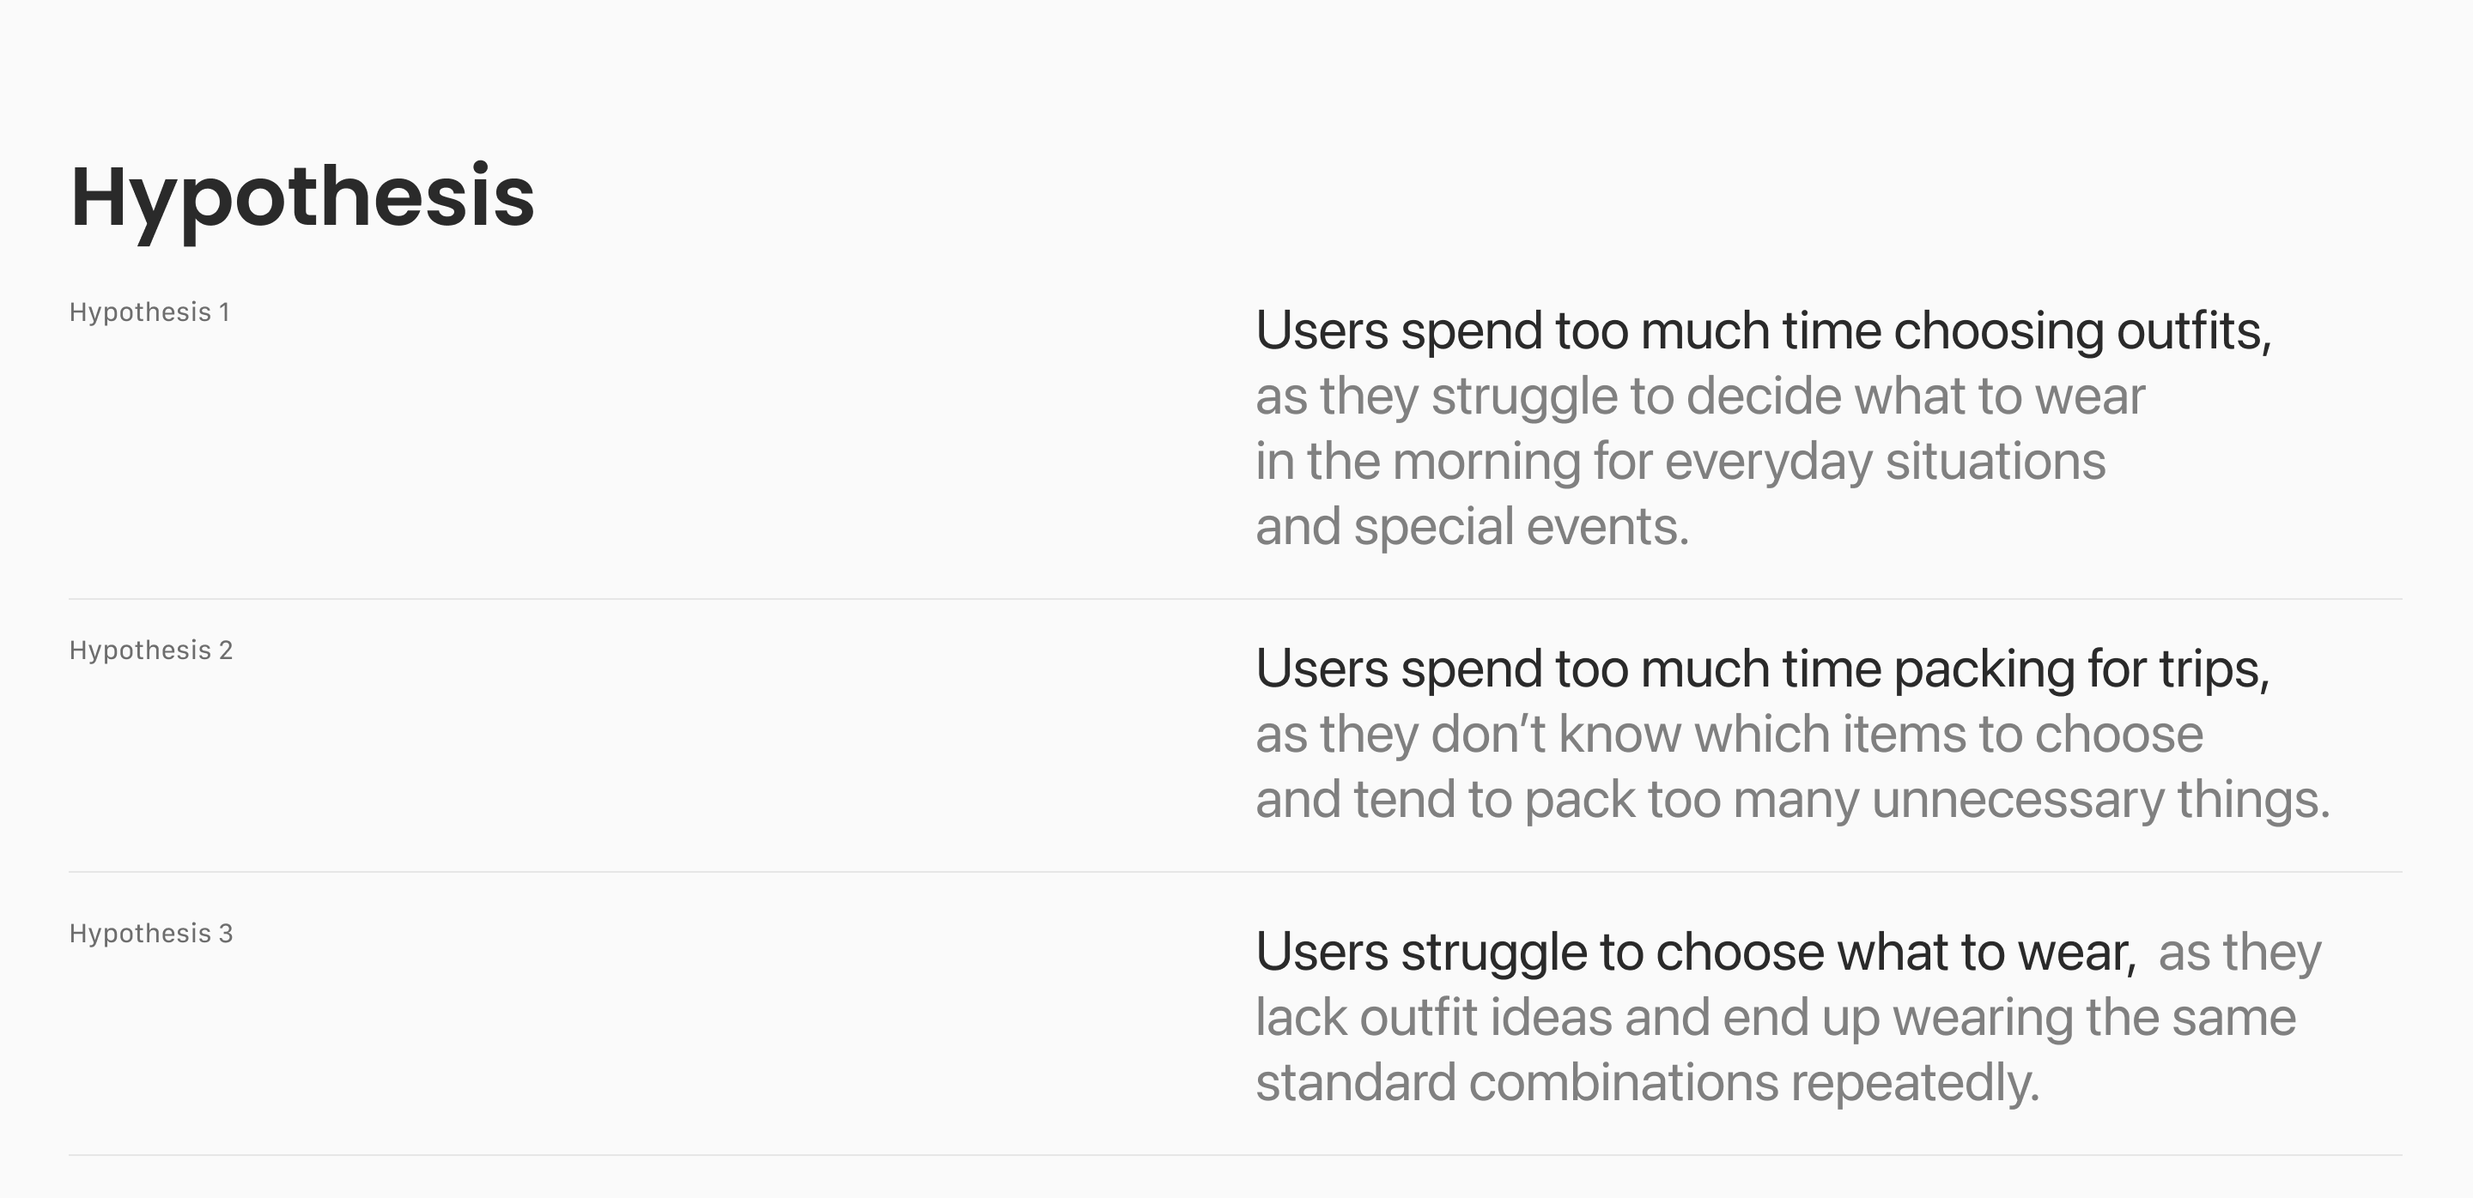Click the line "standard combinations repeatedly."
This screenshot has width=2473, height=1198.
[x=1646, y=1083]
